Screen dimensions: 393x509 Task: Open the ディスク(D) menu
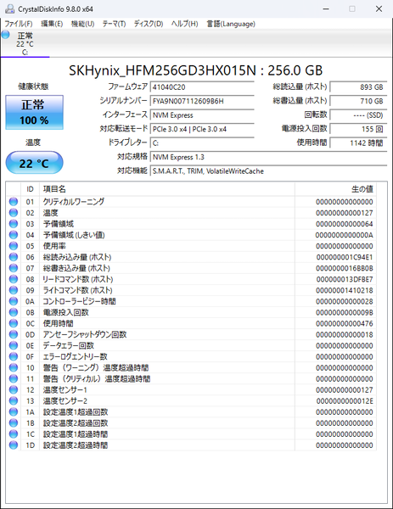coord(149,24)
